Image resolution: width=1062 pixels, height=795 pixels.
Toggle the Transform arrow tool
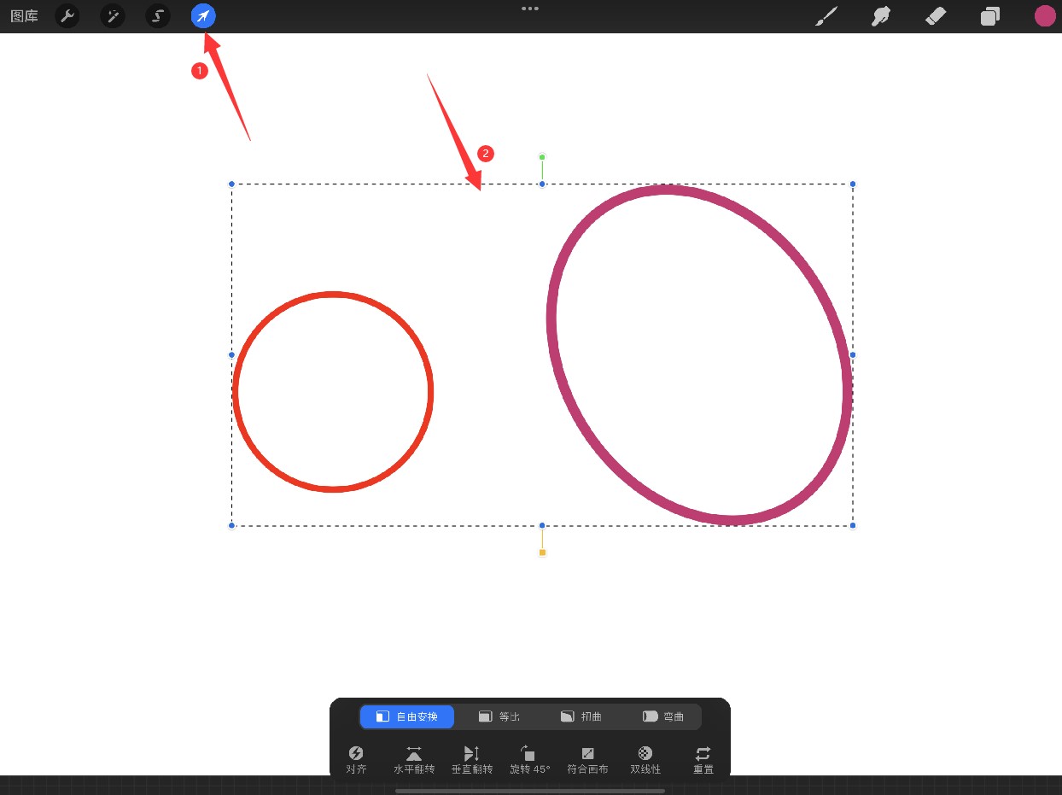203,16
